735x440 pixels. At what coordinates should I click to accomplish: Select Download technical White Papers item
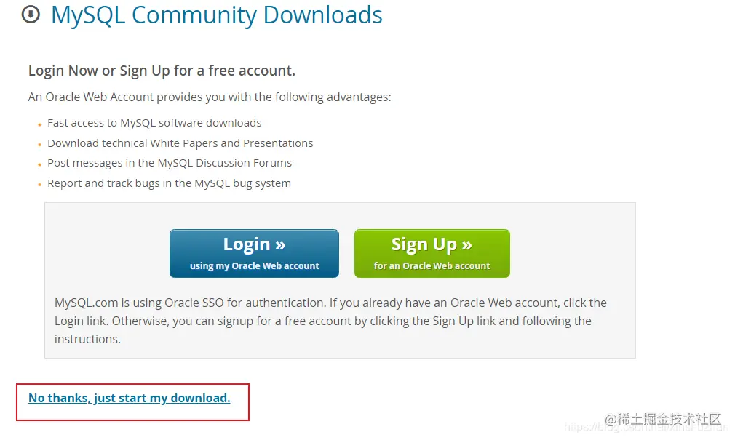(180, 143)
